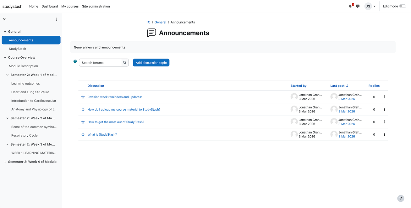
Task: Star the How do I upload discussion
Action: pyautogui.click(x=83, y=110)
